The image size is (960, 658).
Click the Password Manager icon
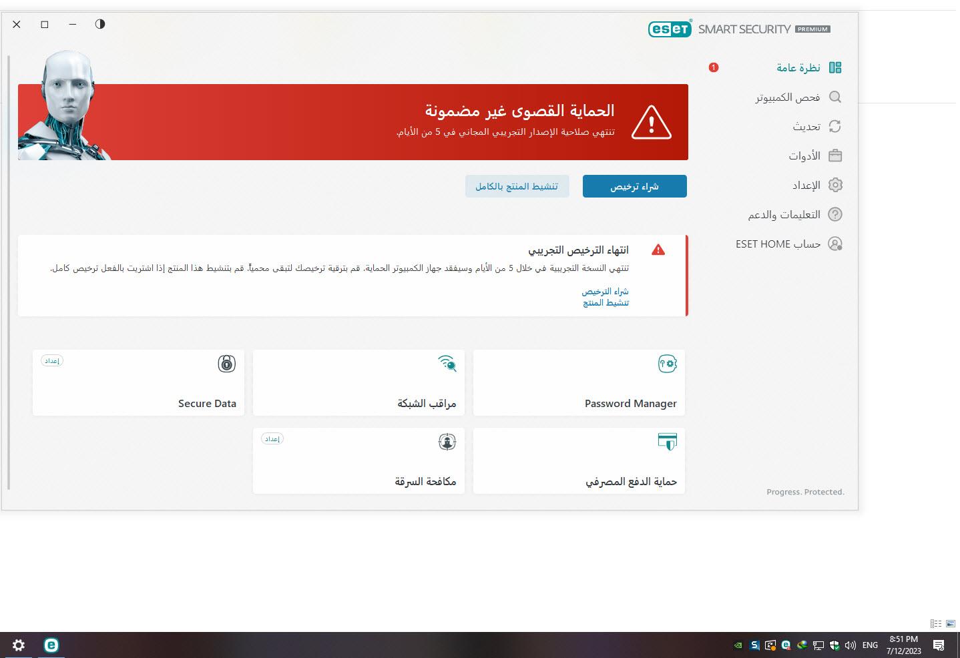pos(667,364)
